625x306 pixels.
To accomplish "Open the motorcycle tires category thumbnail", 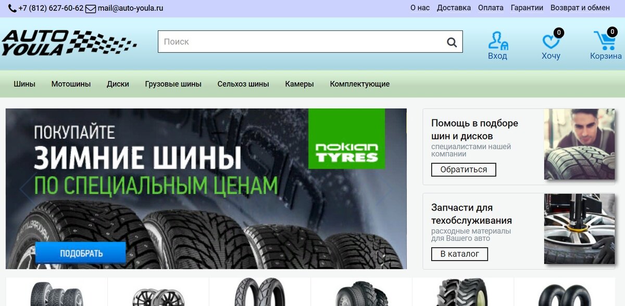I will tap(260, 292).
